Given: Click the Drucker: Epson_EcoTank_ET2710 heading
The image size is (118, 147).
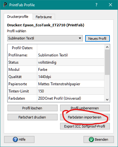Looking at the screenshot, I should [x=46, y=25].
